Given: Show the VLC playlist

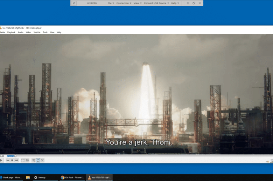Looking at the screenshot, I should (34, 160).
